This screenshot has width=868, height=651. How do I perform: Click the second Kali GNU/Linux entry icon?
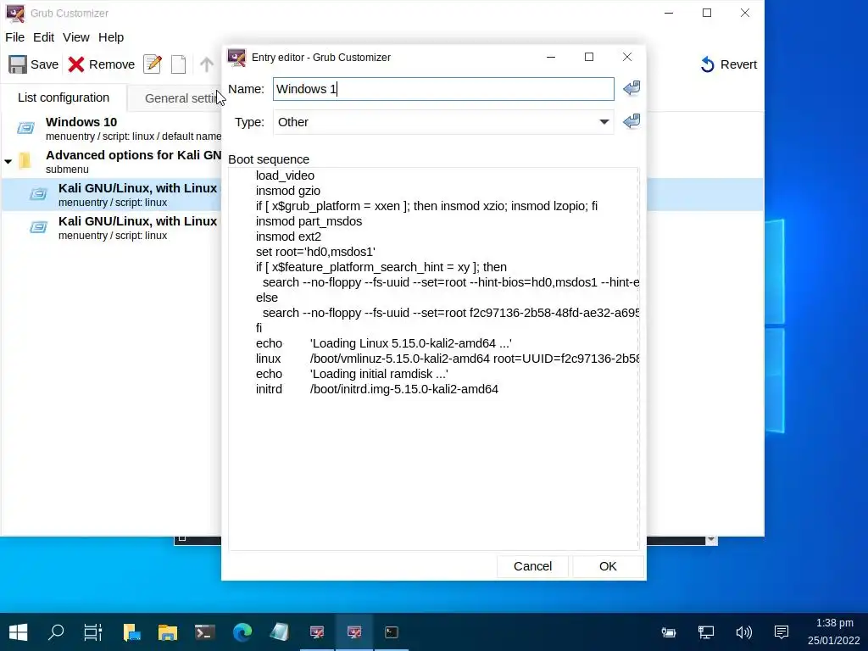tap(38, 227)
